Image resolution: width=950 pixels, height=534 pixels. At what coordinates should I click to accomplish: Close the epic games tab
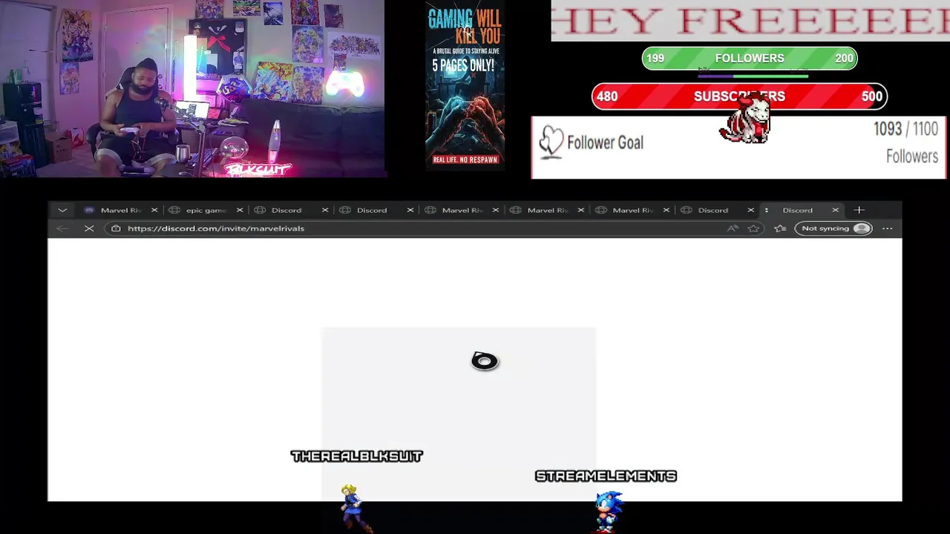(x=240, y=211)
